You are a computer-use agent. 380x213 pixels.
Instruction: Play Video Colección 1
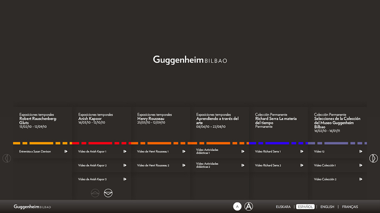tap(361, 165)
